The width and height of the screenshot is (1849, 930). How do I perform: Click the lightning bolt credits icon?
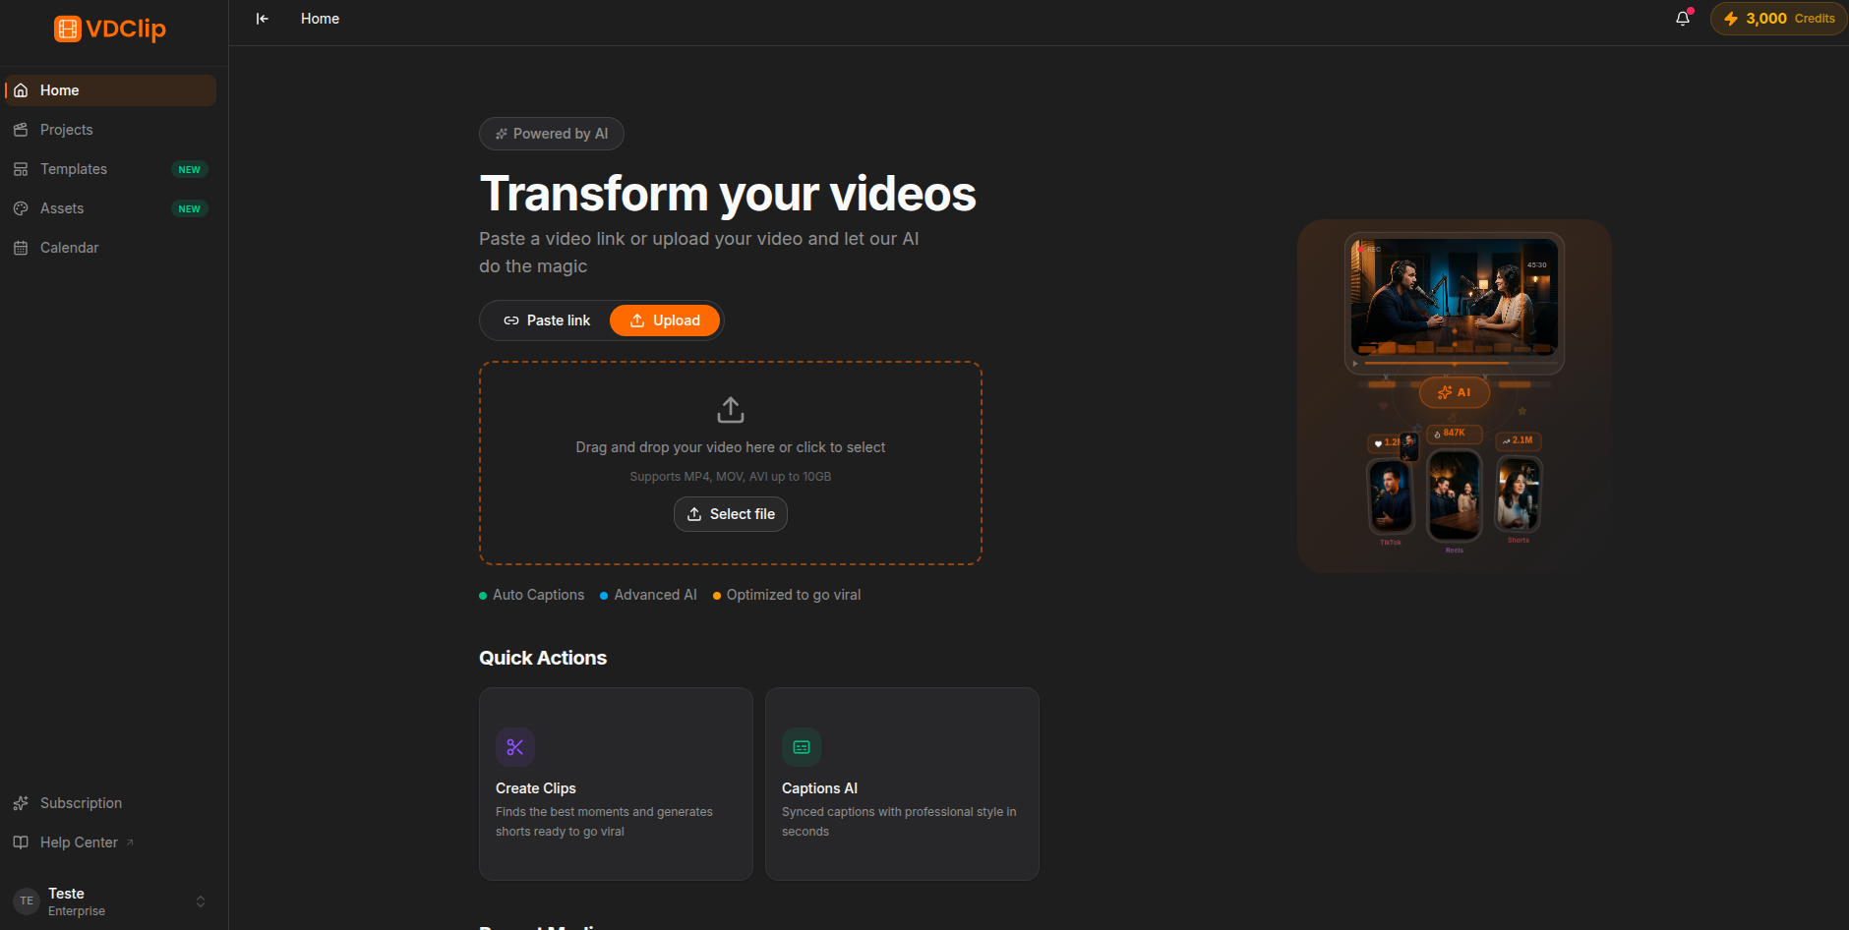coord(1731,19)
